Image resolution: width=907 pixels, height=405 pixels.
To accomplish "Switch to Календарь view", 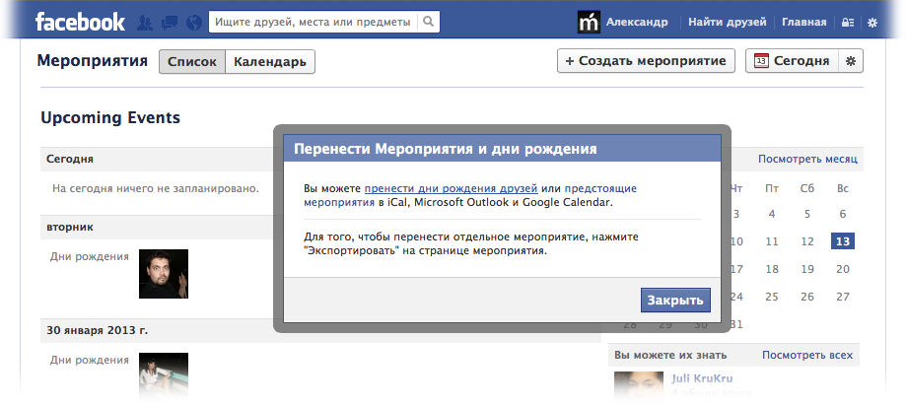I will click(x=270, y=61).
